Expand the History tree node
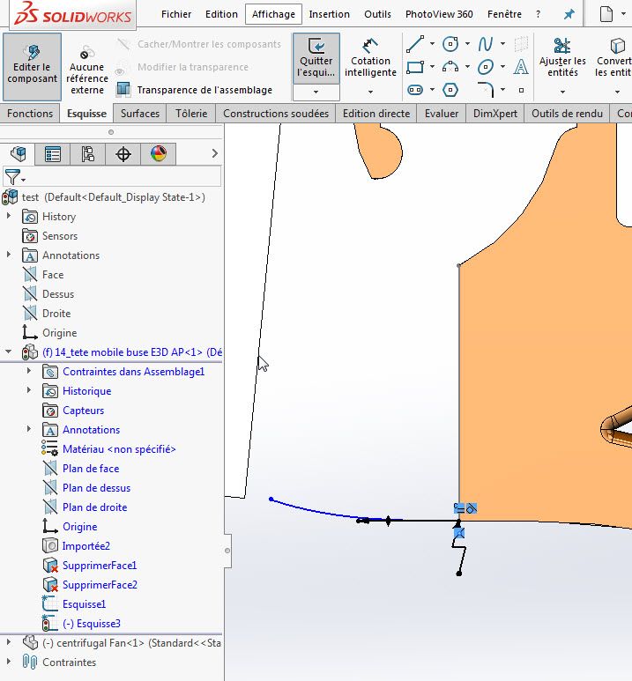The image size is (632, 681). pyautogui.click(x=9, y=217)
